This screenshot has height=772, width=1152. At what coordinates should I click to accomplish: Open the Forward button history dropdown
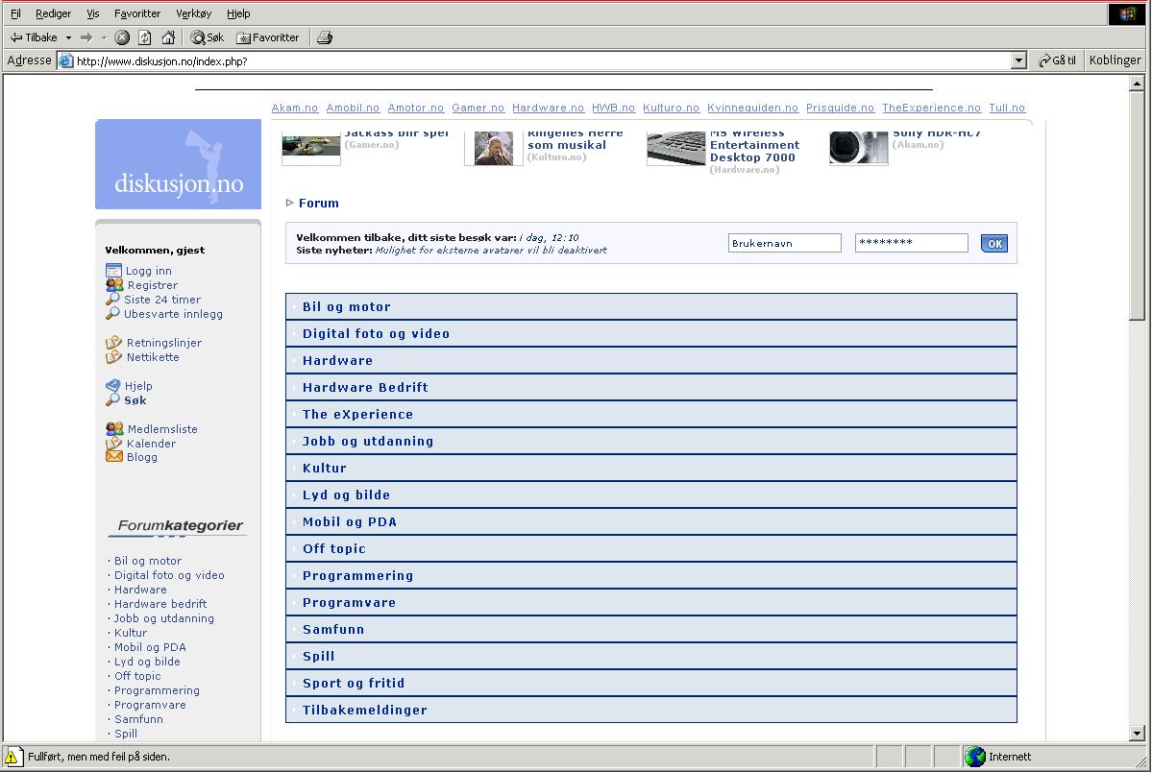click(x=104, y=37)
